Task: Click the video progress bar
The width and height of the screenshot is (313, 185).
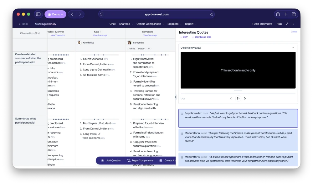Action: tap(238, 94)
